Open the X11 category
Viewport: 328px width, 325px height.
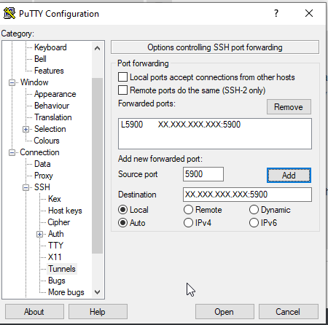[55, 257]
